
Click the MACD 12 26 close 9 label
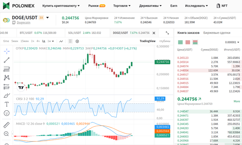click(x=30, y=124)
